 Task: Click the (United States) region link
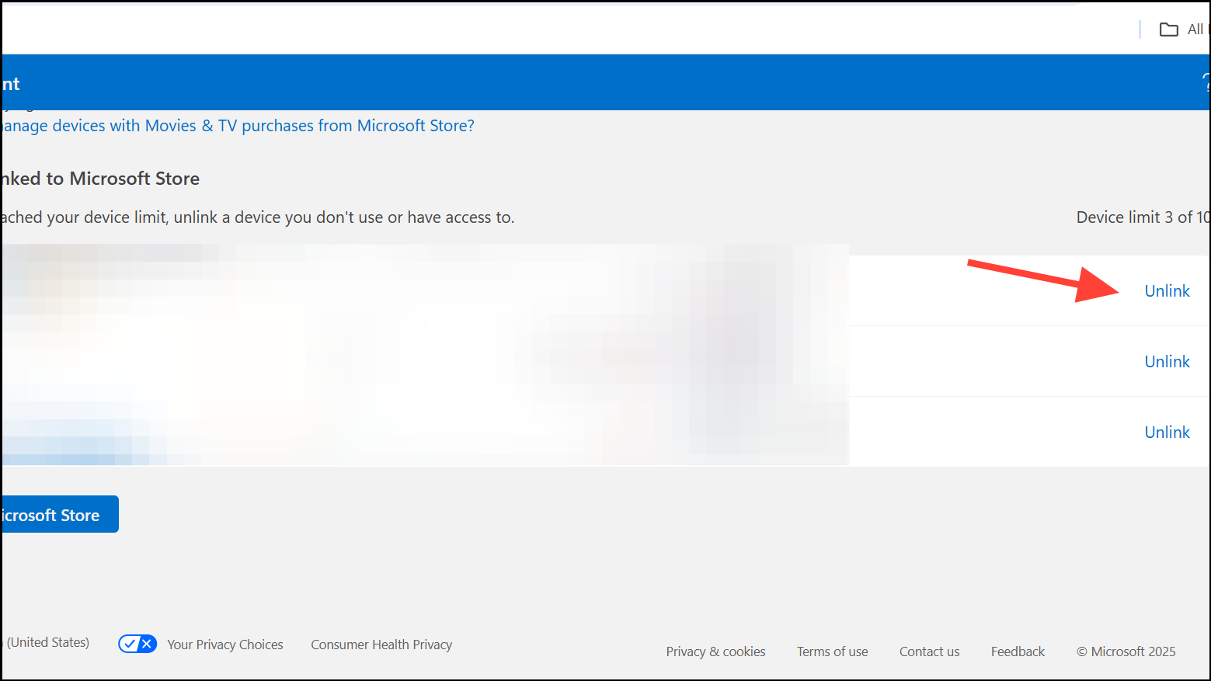48,642
